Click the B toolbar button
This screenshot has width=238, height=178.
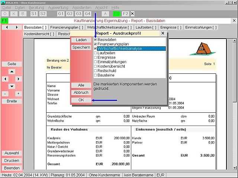pyautogui.click(x=23, y=14)
